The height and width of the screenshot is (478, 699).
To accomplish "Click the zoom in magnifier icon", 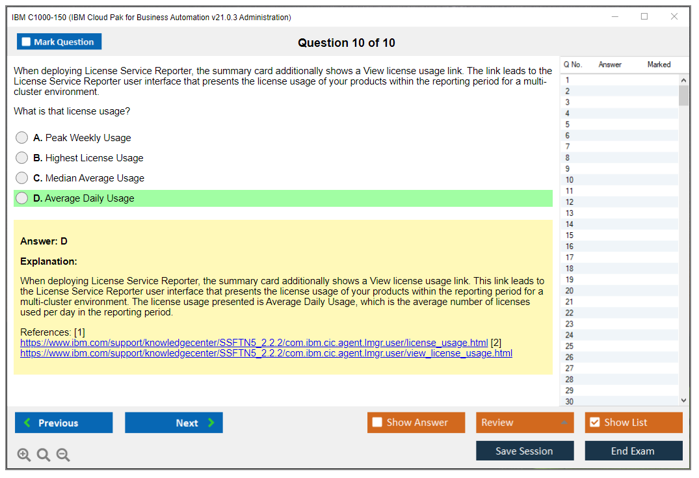I will [23, 455].
